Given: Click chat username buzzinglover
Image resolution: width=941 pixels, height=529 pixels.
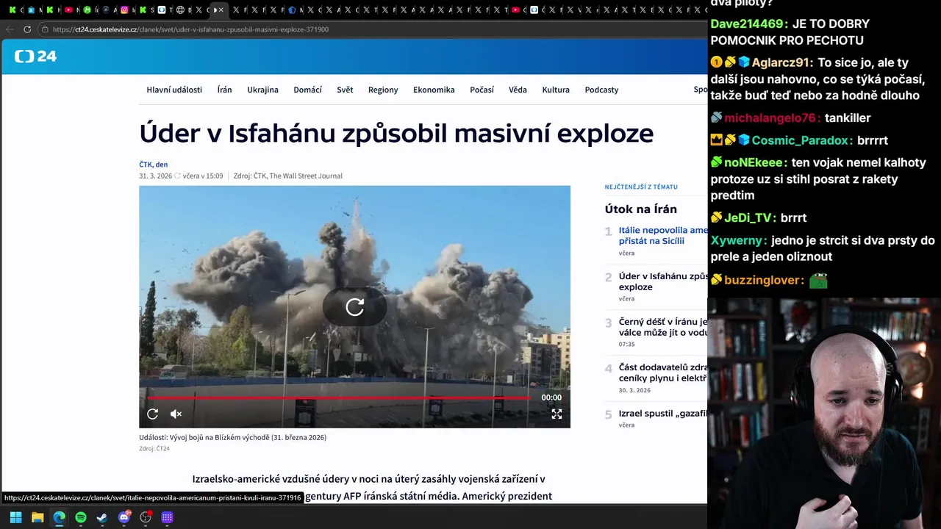Looking at the screenshot, I should click(x=763, y=280).
